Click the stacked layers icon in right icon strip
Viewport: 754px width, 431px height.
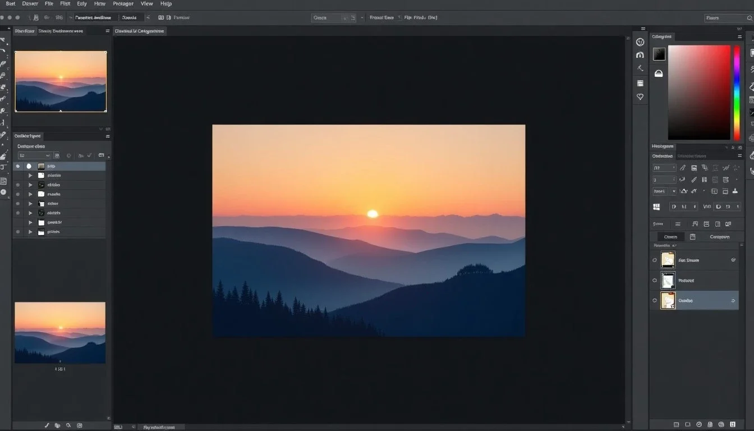point(640,83)
